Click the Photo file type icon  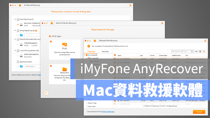coord(65,45)
